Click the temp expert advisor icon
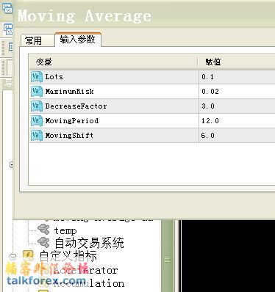The height and width of the screenshot is (292, 275). pos(43,230)
